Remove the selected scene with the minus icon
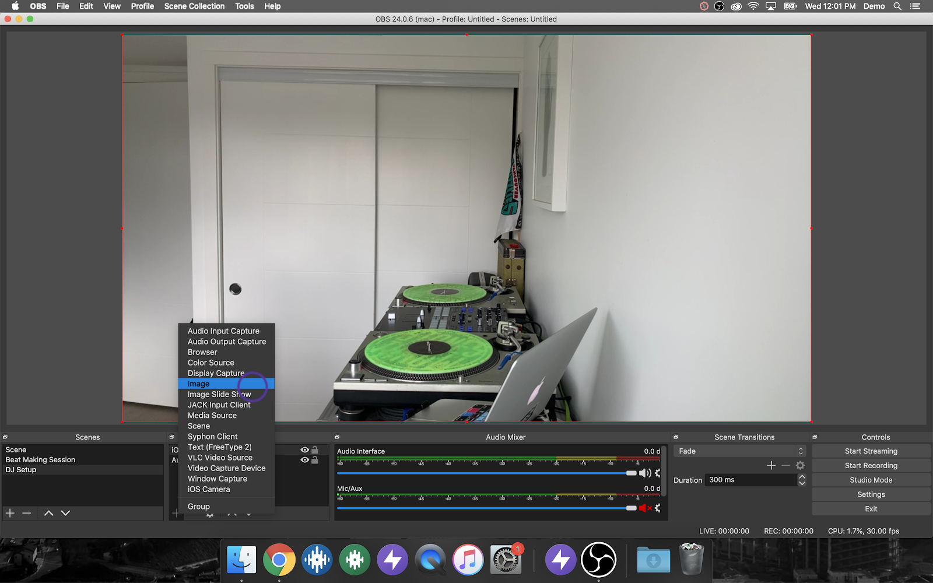The width and height of the screenshot is (933, 583). pyautogui.click(x=27, y=513)
